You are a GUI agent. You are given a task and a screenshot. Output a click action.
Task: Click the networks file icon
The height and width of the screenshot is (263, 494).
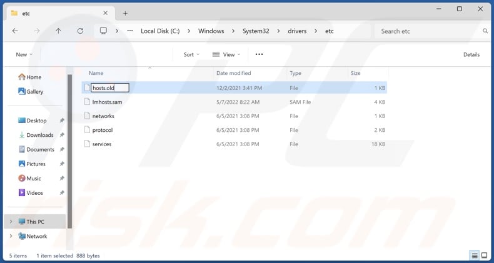point(87,116)
